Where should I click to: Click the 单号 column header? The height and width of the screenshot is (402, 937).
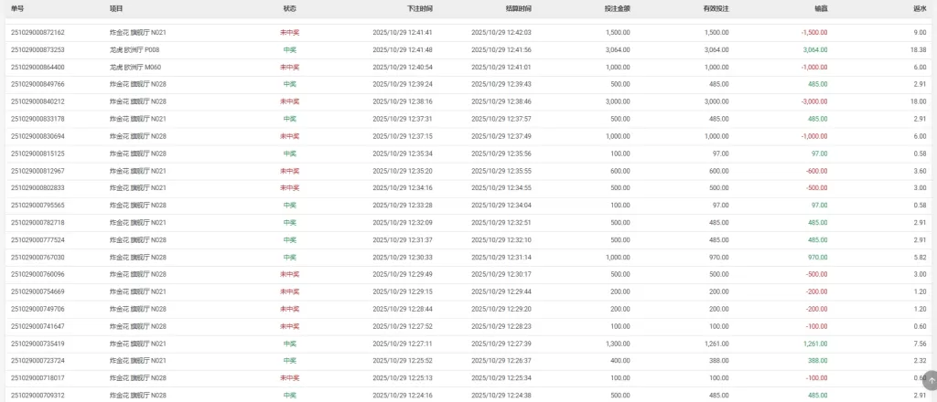[x=16, y=7]
